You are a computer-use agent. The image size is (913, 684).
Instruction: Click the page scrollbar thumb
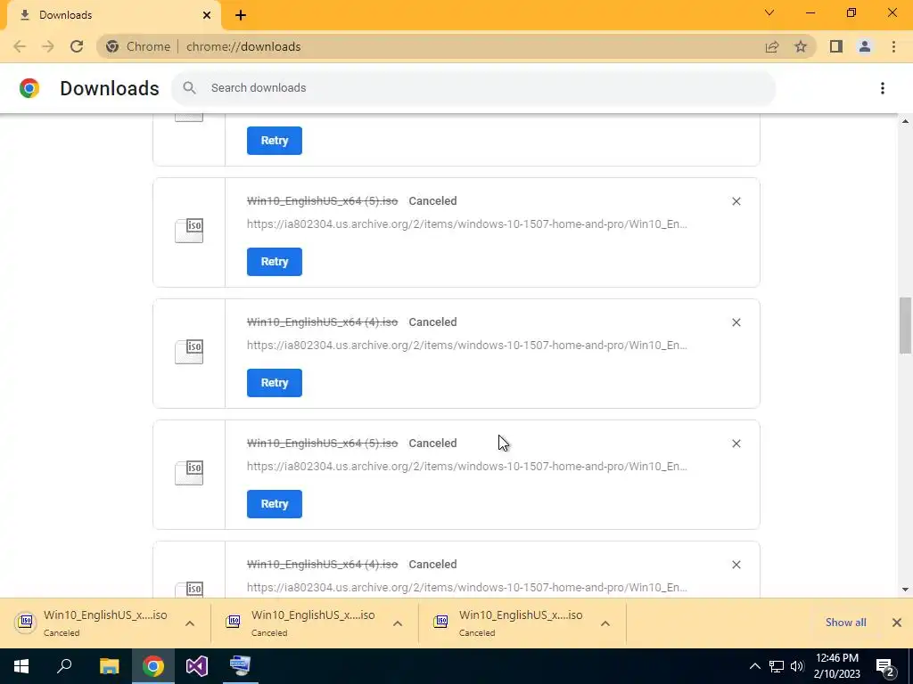point(905,324)
